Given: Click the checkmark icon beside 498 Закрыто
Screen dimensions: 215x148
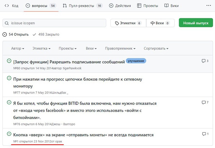Looking at the screenshot, I should pos(34,34).
